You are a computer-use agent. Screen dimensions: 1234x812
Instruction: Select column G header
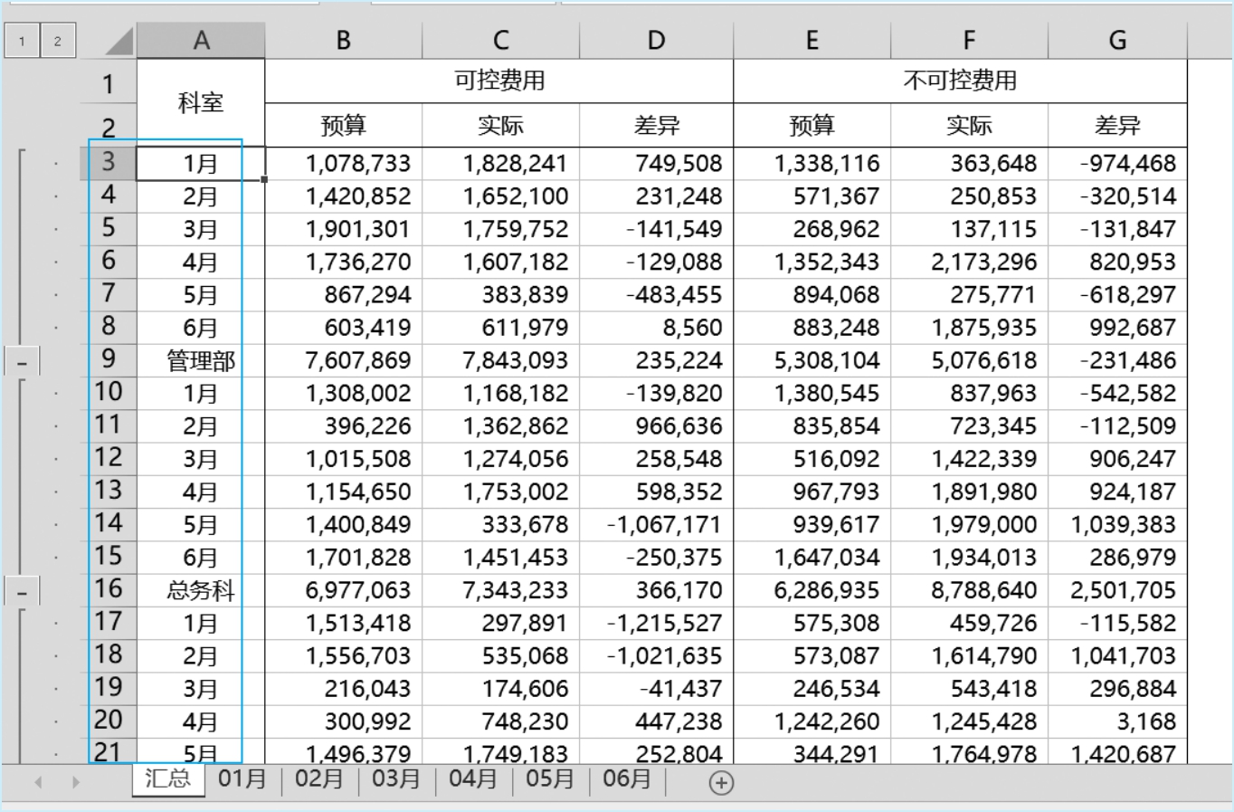point(1117,41)
